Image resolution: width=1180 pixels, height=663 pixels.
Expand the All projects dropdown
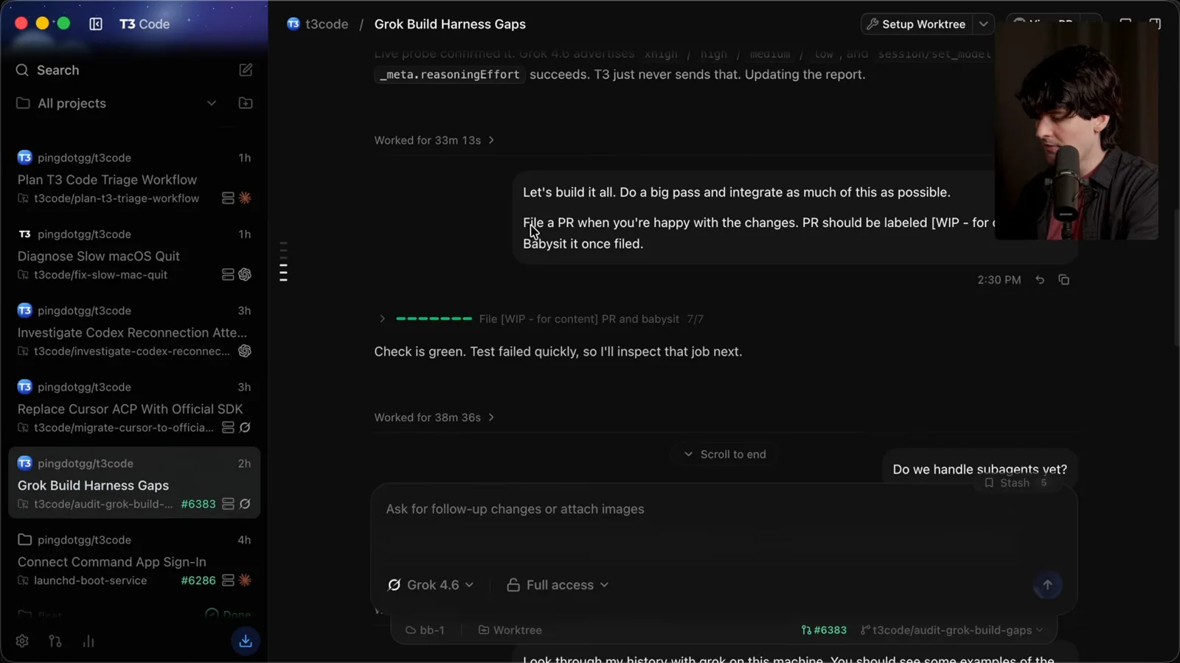[x=212, y=103]
